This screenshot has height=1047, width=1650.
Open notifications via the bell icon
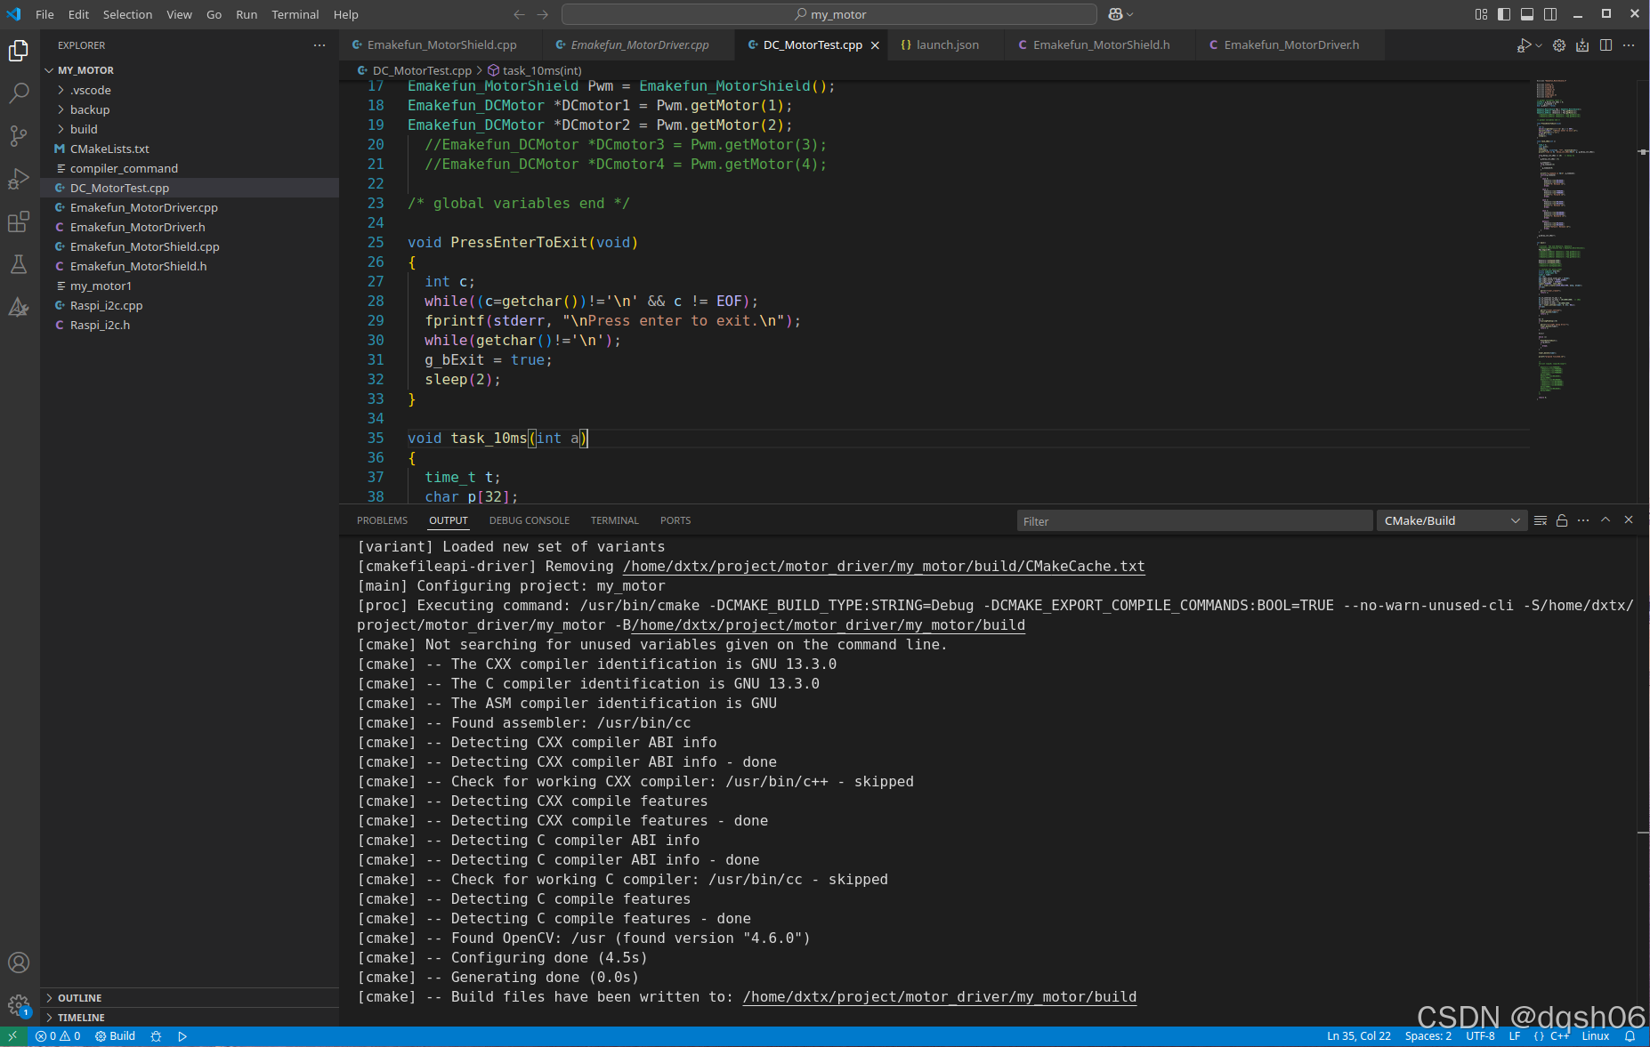tap(1630, 1035)
